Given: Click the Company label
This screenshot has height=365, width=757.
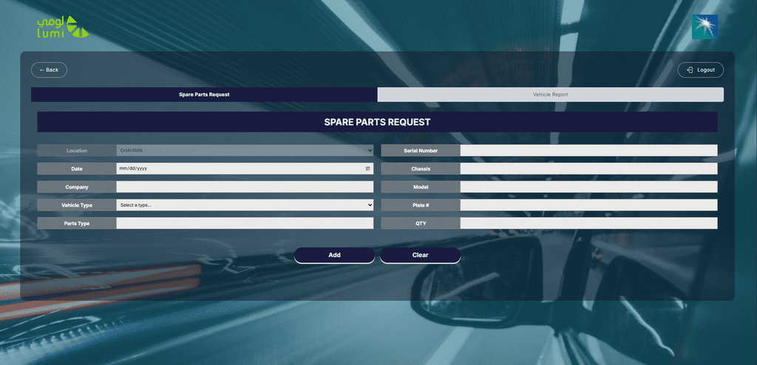Looking at the screenshot, I should click(77, 187).
